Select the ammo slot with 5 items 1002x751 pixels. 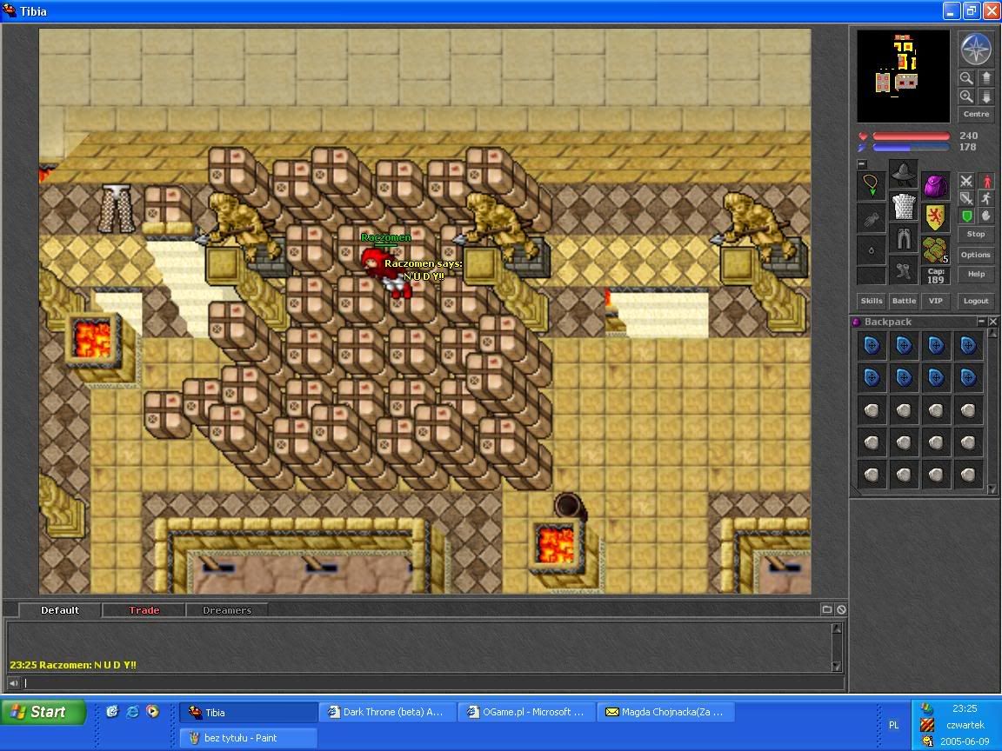coord(936,250)
